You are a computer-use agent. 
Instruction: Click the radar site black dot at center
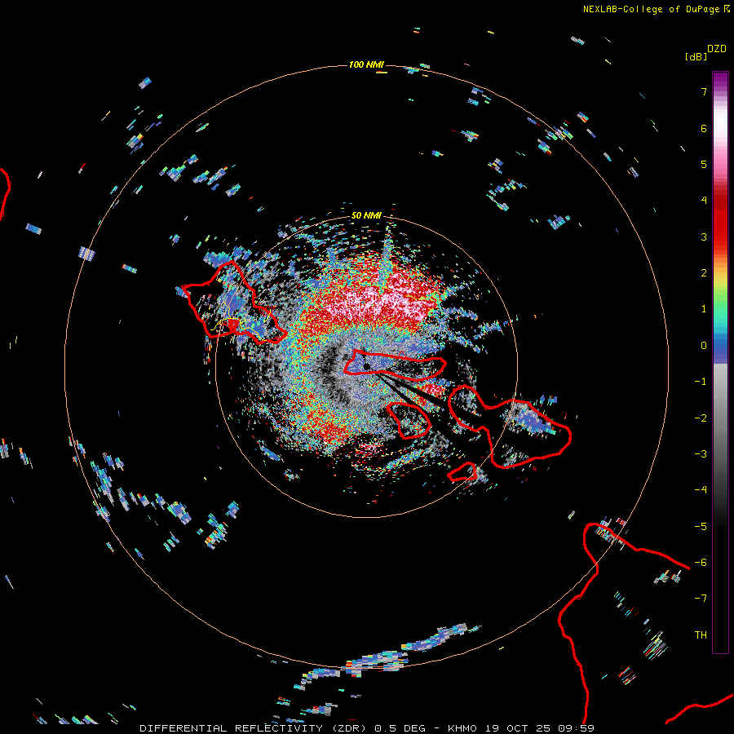[x=366, y=366]
